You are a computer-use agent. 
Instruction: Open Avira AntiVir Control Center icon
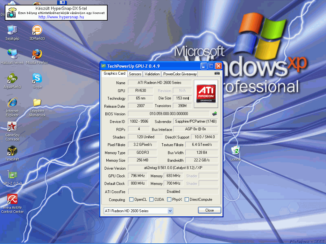point(12,204)
